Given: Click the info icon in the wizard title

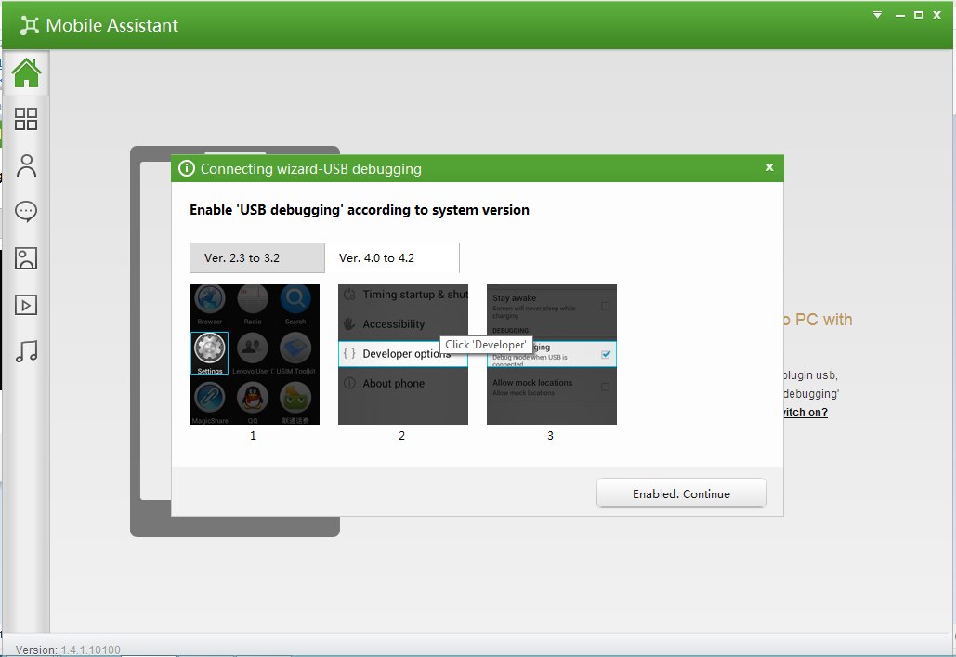Looking at the screenshot, I should (187, 168).
